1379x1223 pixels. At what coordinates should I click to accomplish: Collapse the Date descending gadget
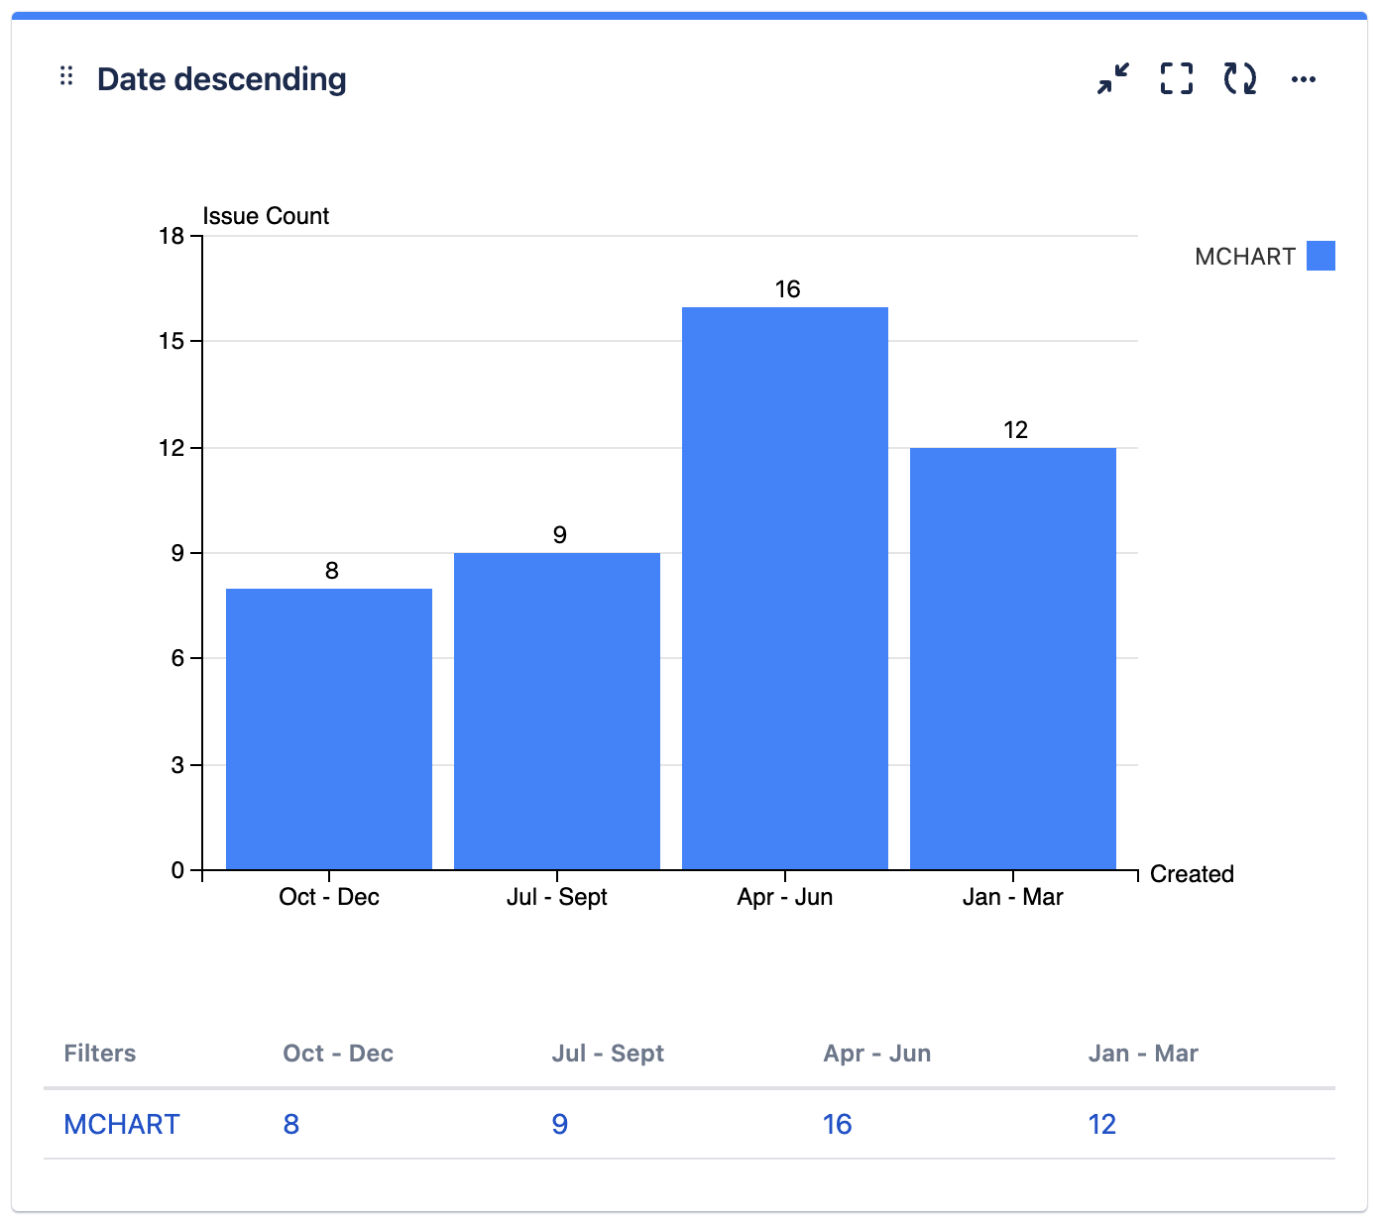[1110, 79]
